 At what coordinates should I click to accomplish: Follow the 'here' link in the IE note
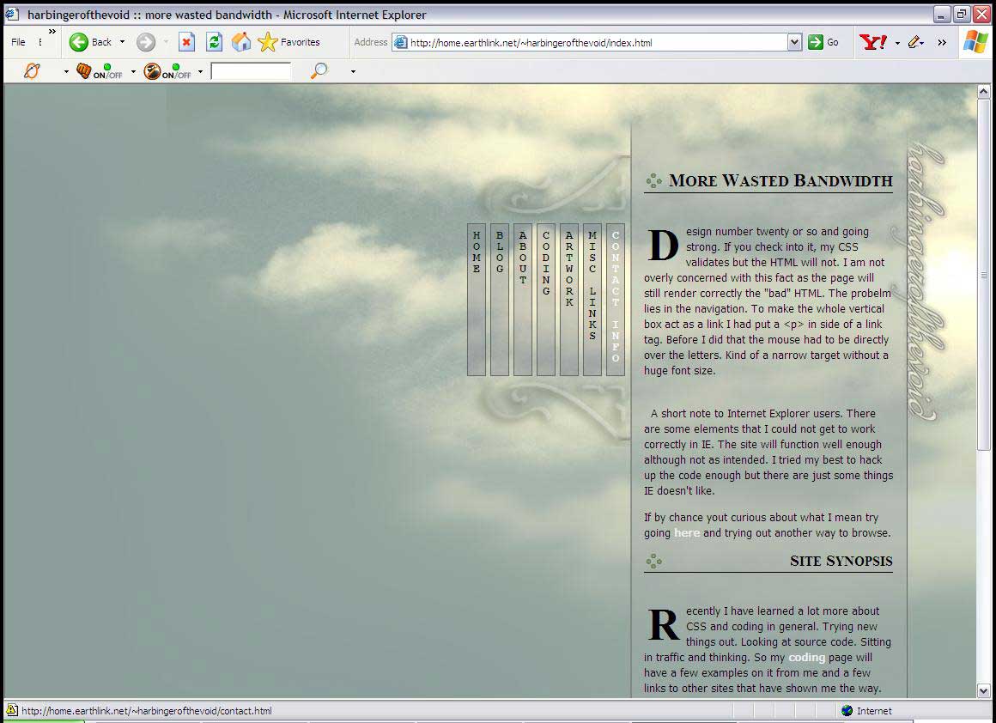click(x=687, y=533)
